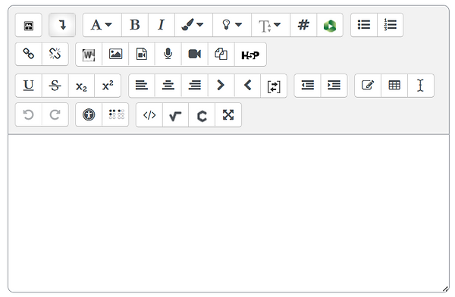Open the paragraph styles A dropdown
Image resolution: width=455 pixels, height=297 pixels.
102,25
